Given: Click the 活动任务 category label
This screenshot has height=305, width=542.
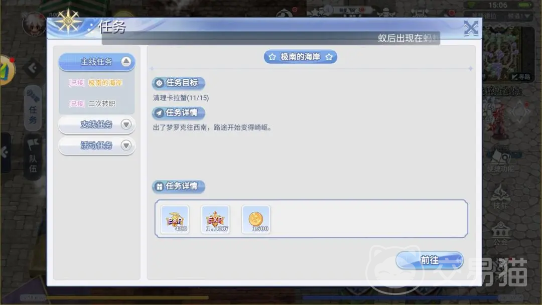Looking at the screenshot, I should [96, 146].
